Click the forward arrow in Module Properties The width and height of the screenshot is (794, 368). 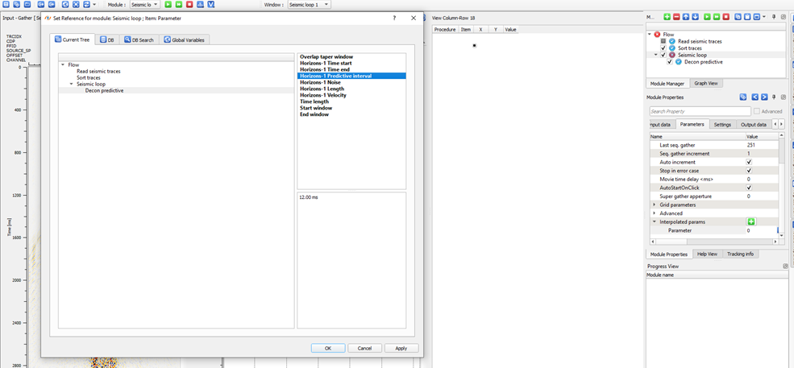764,97
